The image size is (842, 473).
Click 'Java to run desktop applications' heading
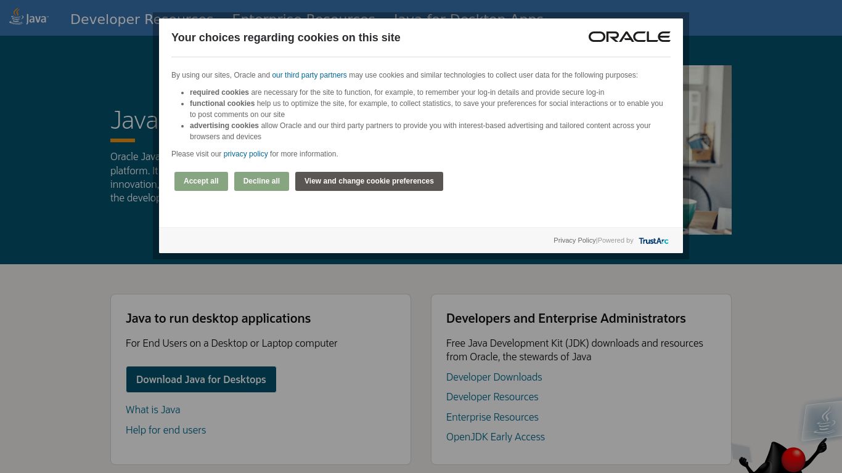pyautogui.click(x=218, y=318)
